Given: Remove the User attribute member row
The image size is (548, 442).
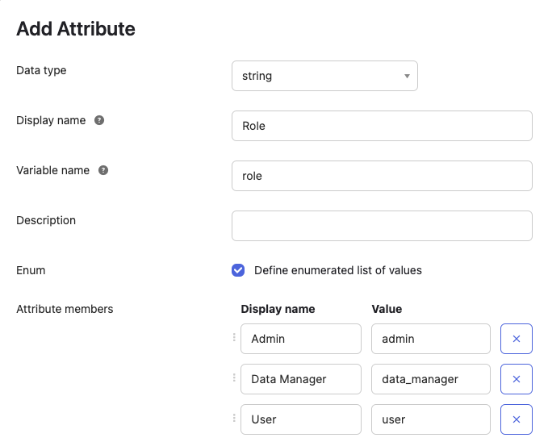Looking at the screenshot, I should 517,419.
